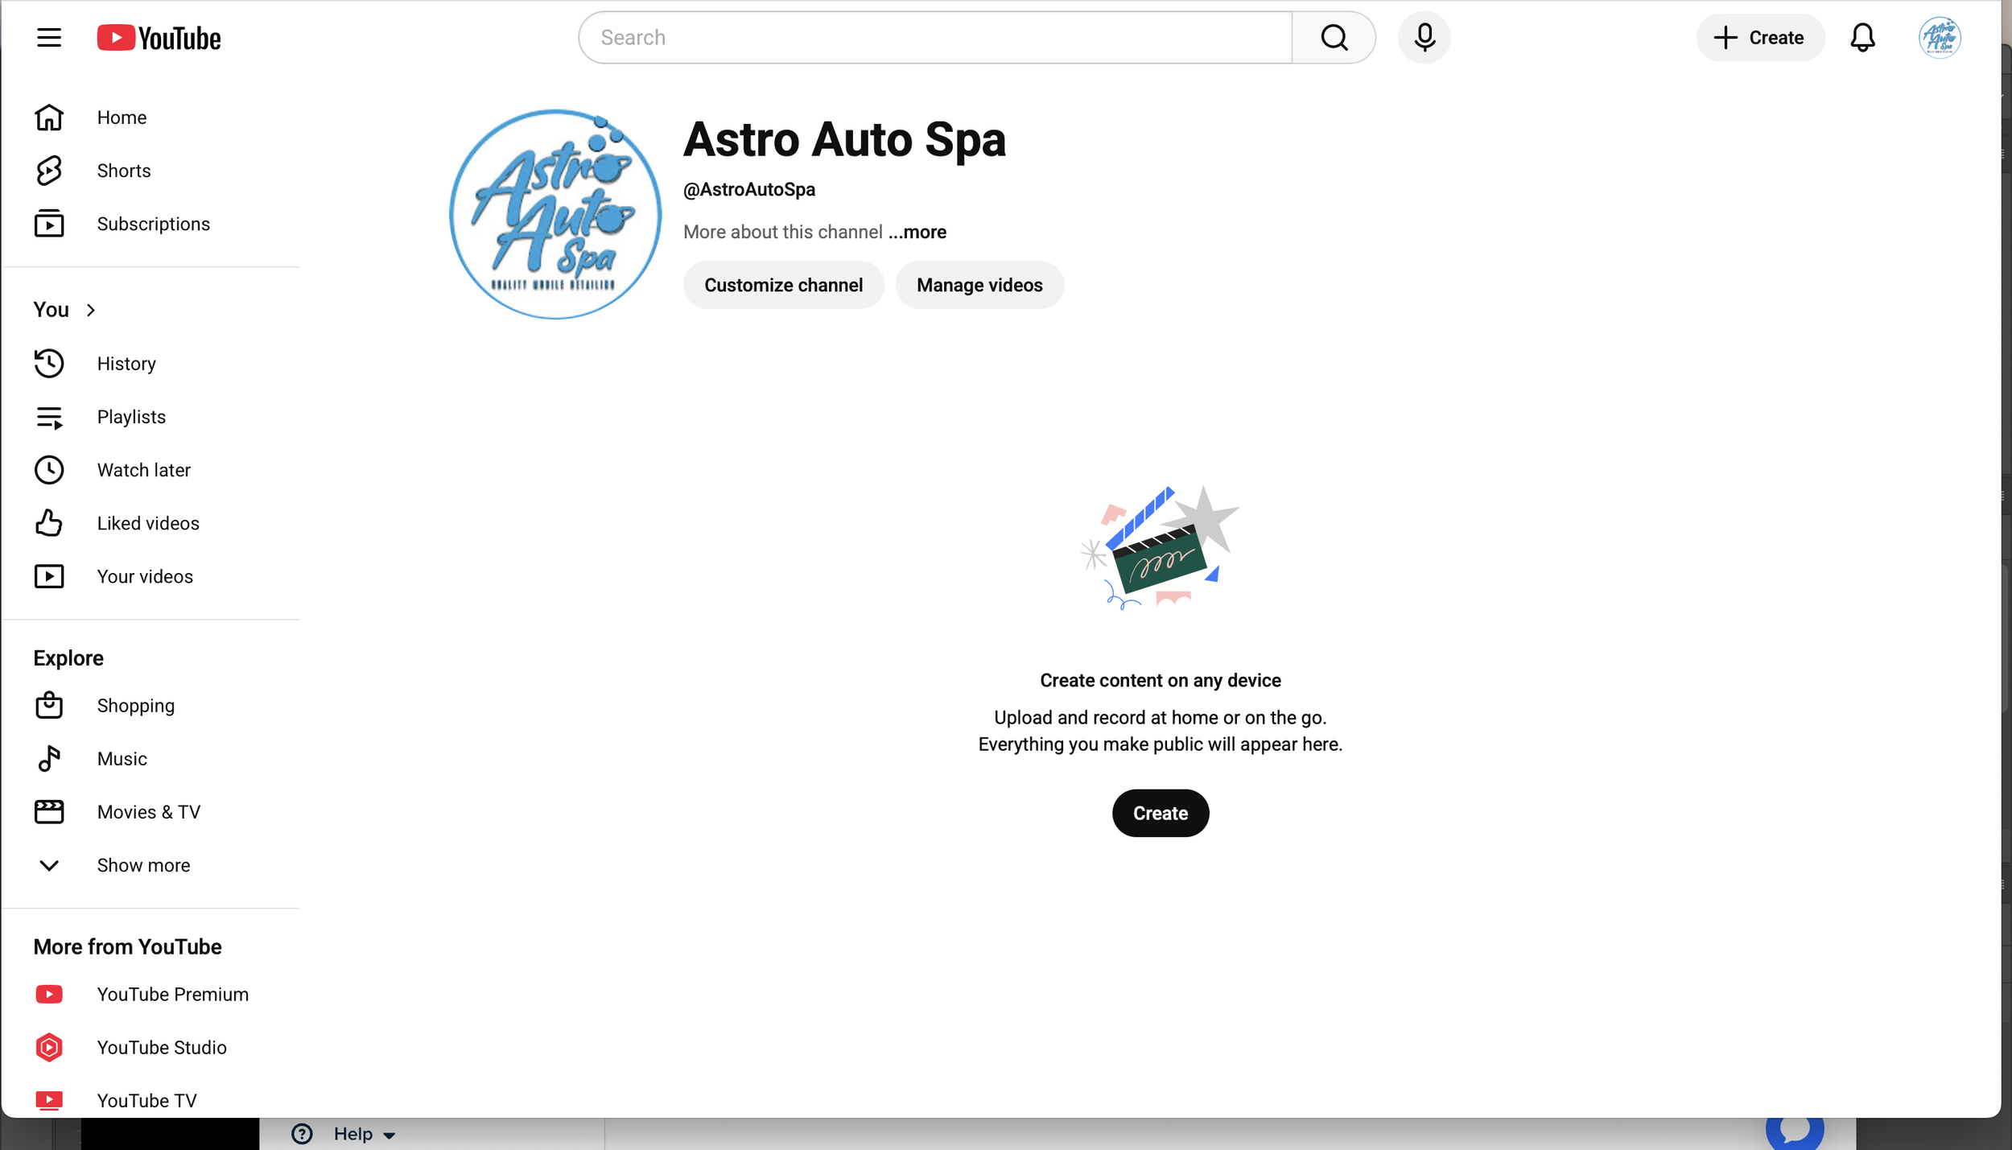Open account avatar menu
2012x1150 pixels.
pyautogui.click(x=1940, y=38)
